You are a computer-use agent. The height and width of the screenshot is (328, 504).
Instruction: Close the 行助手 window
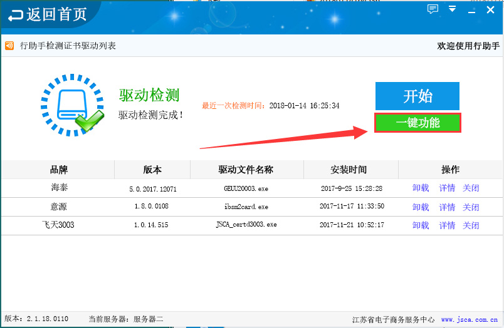[490, 10]
